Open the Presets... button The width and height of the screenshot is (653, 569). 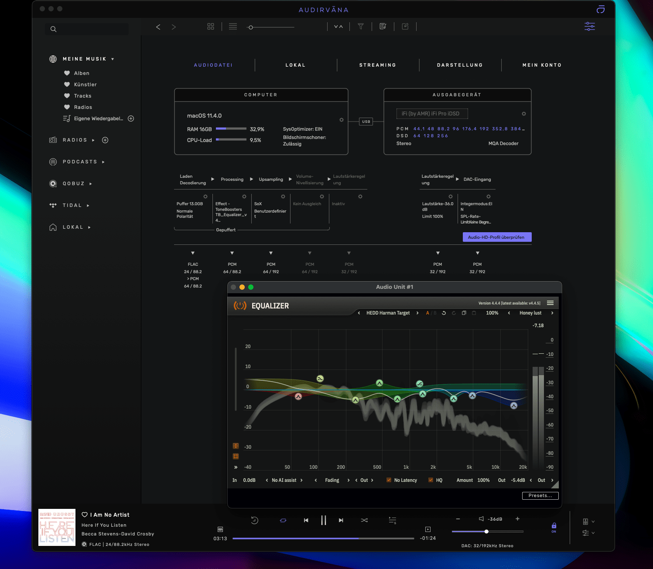540,495
